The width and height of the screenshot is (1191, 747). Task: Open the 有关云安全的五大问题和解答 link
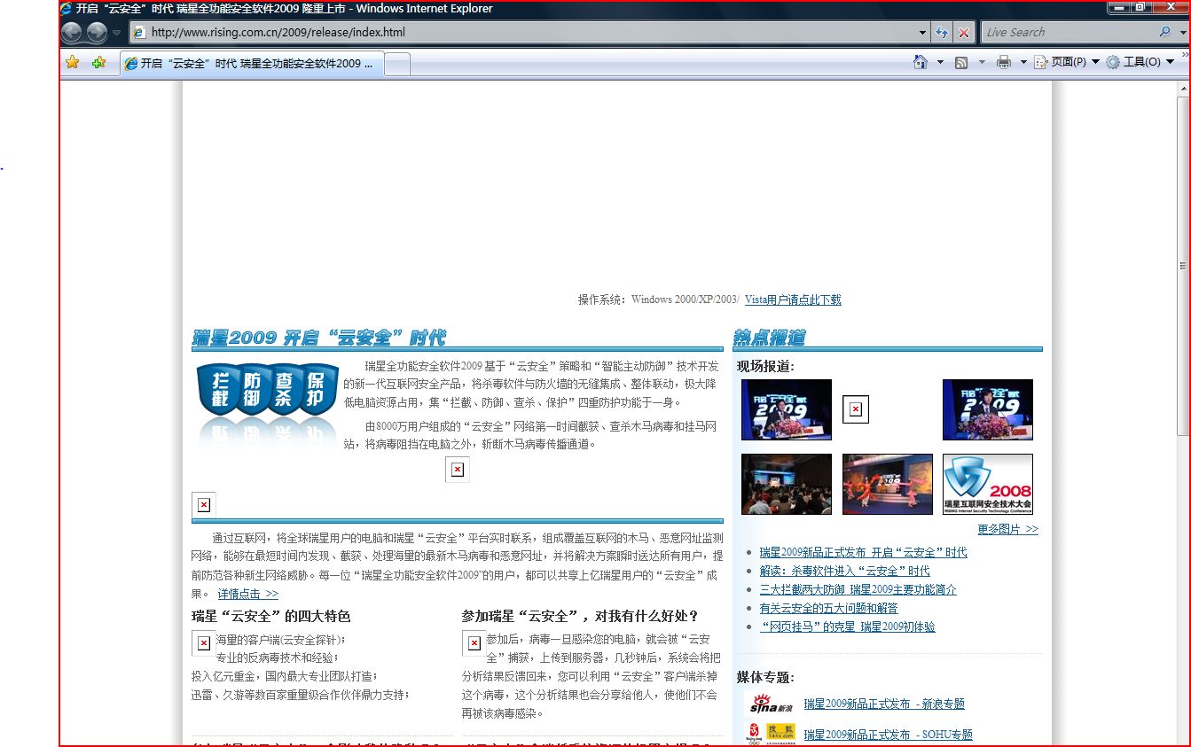828,608
